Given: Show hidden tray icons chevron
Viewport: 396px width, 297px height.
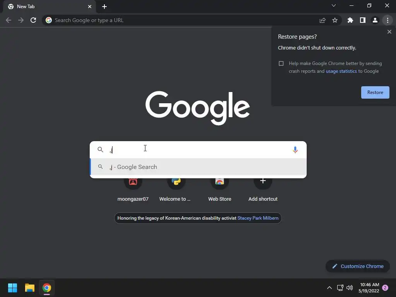Looking at the screenshot, I should click(x=329, y=288).
